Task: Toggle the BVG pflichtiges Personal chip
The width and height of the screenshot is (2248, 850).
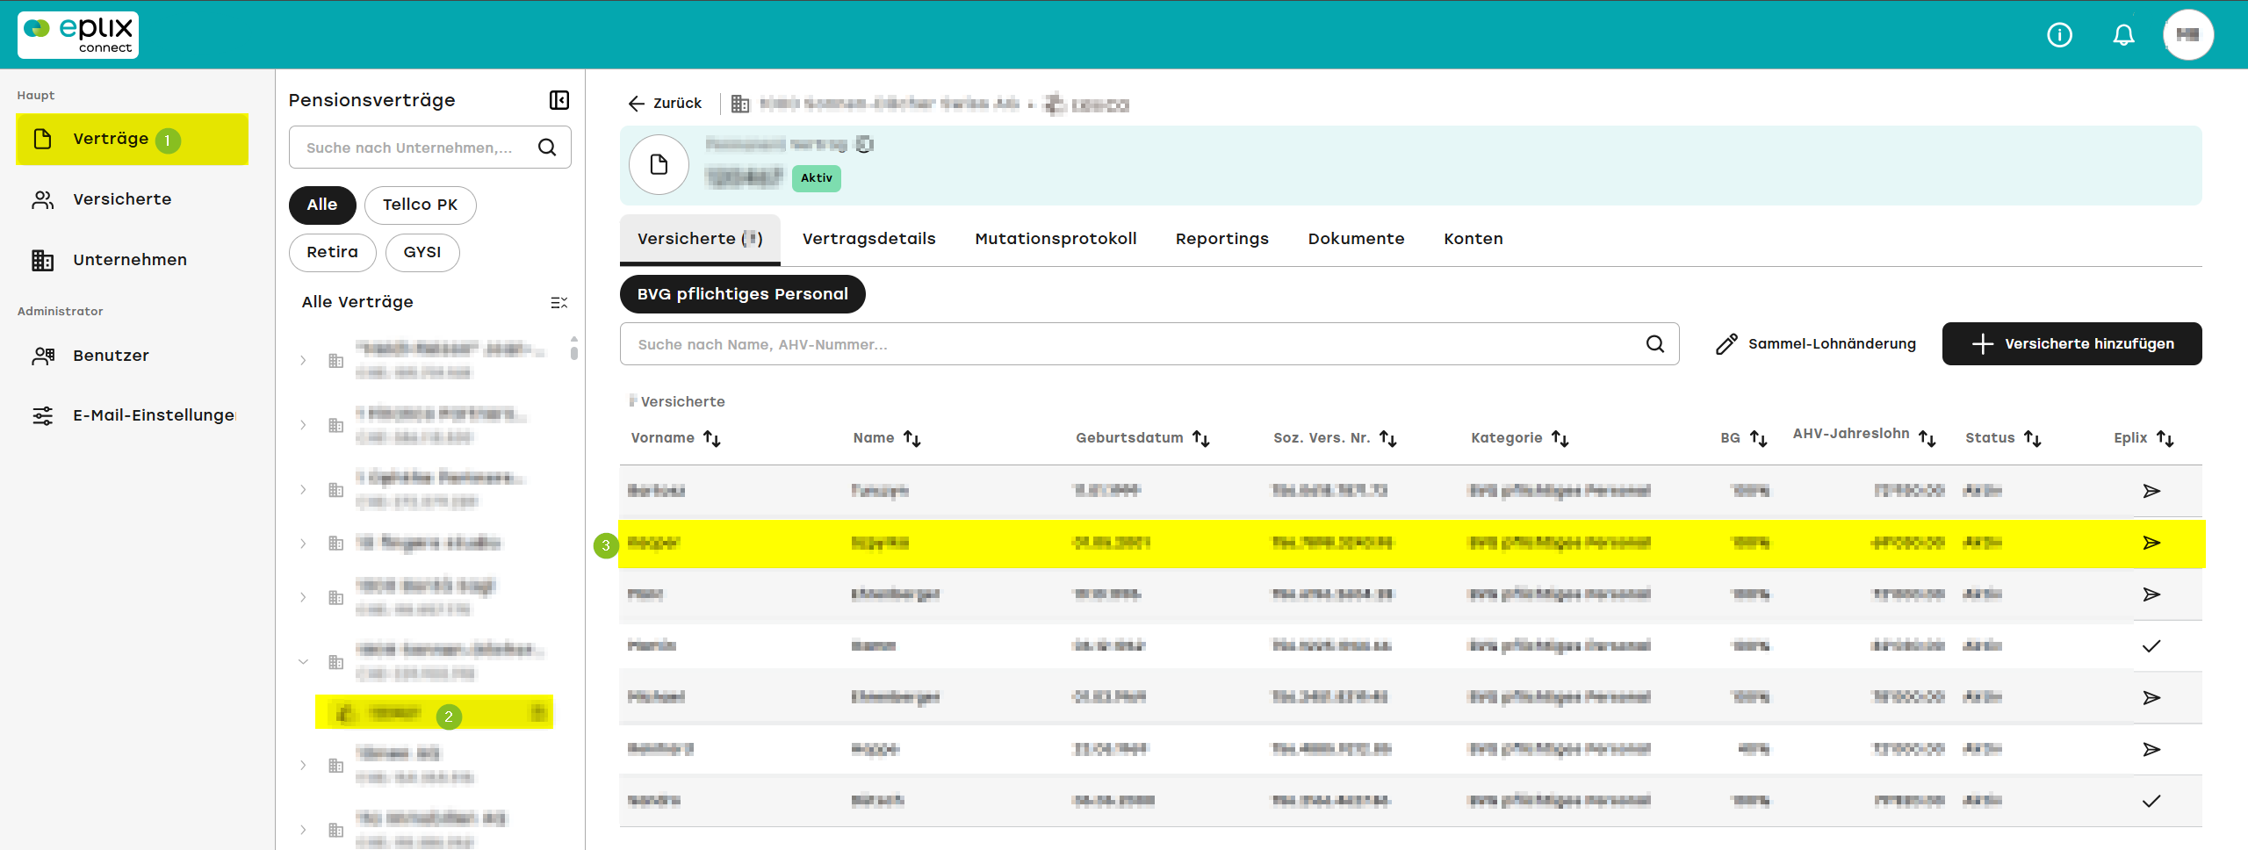Action: (x=742, y=294)
